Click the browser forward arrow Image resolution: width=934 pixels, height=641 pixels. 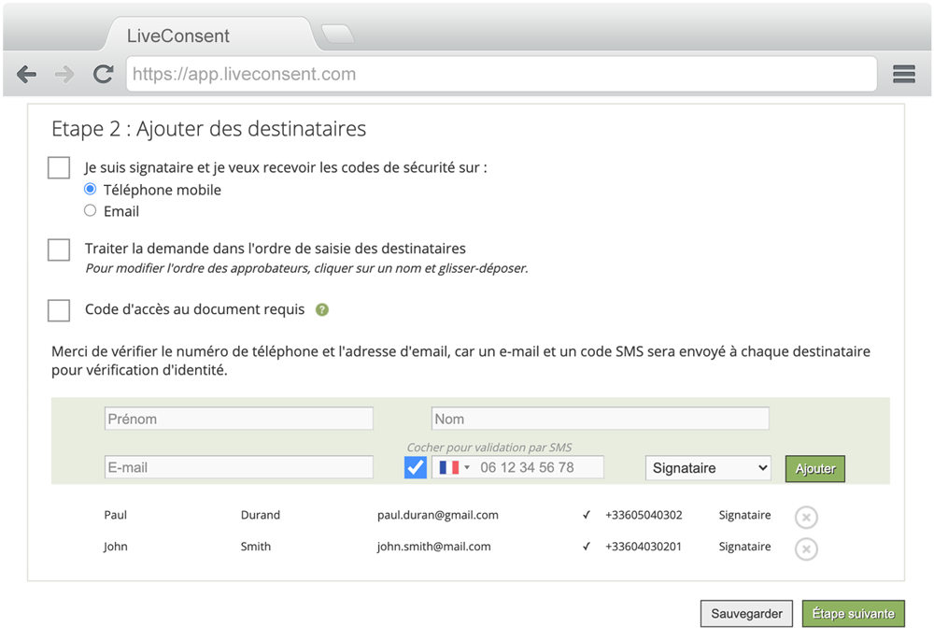pyautogui.click(x=64, y=75)
